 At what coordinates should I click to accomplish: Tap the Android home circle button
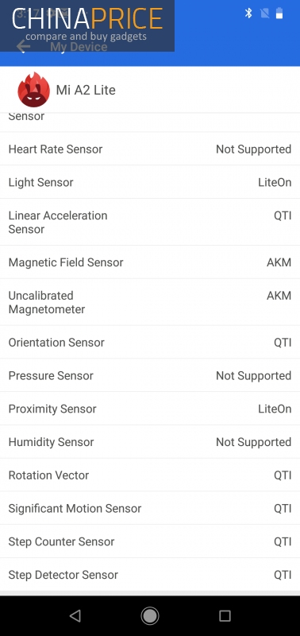[150, 615]
